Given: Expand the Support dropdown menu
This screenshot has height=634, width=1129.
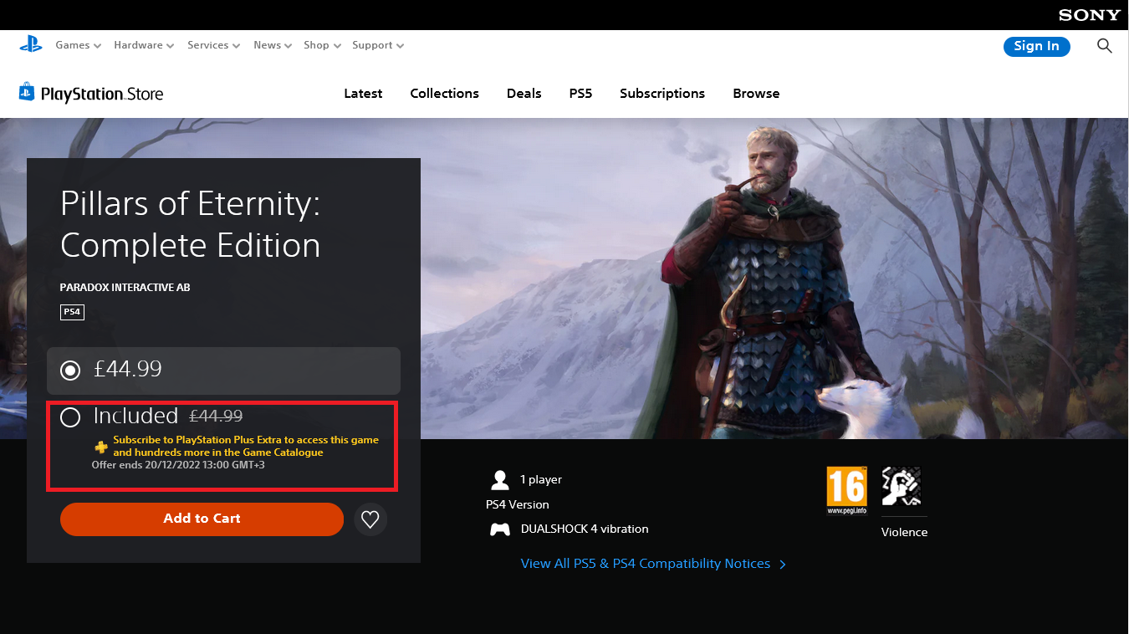Looking at the screenshot, I should pos(378,45).
